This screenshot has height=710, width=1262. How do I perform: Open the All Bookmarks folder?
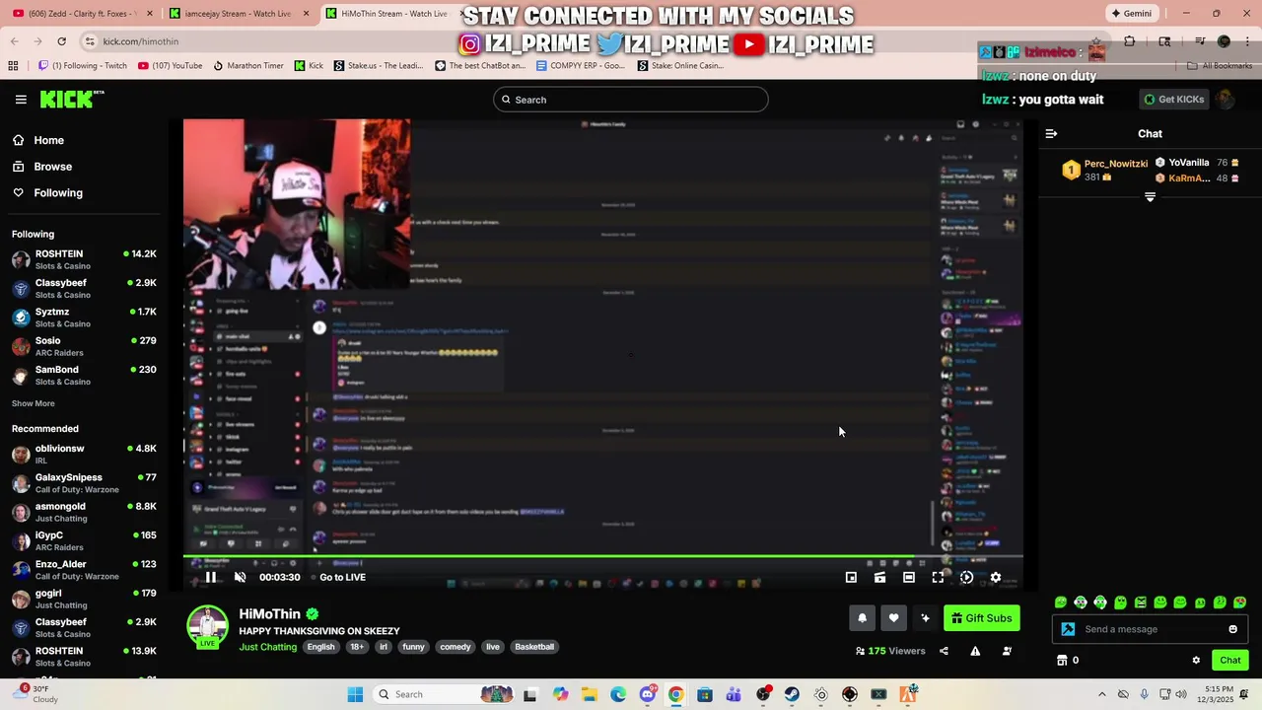point(1220,66)
